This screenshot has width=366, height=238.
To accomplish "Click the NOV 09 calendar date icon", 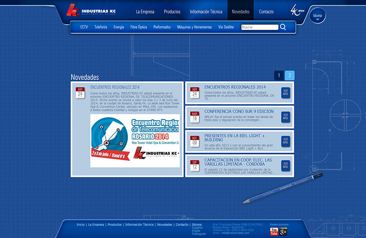I will pyautogui.click(x=195, y=141).
